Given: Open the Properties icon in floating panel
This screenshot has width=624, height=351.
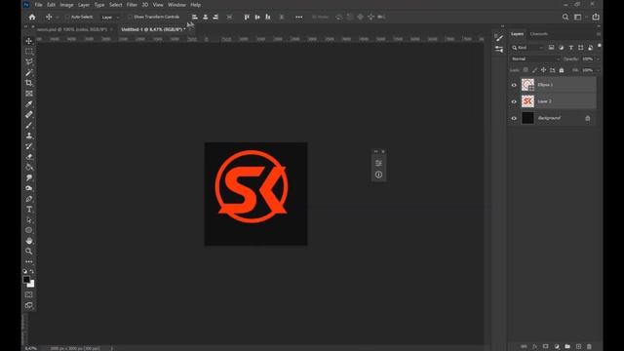Looking at the screenshot, I should (x=378, y=163).
